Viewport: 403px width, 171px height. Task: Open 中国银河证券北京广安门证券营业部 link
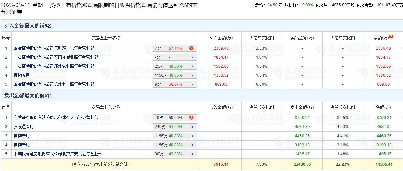58,154
